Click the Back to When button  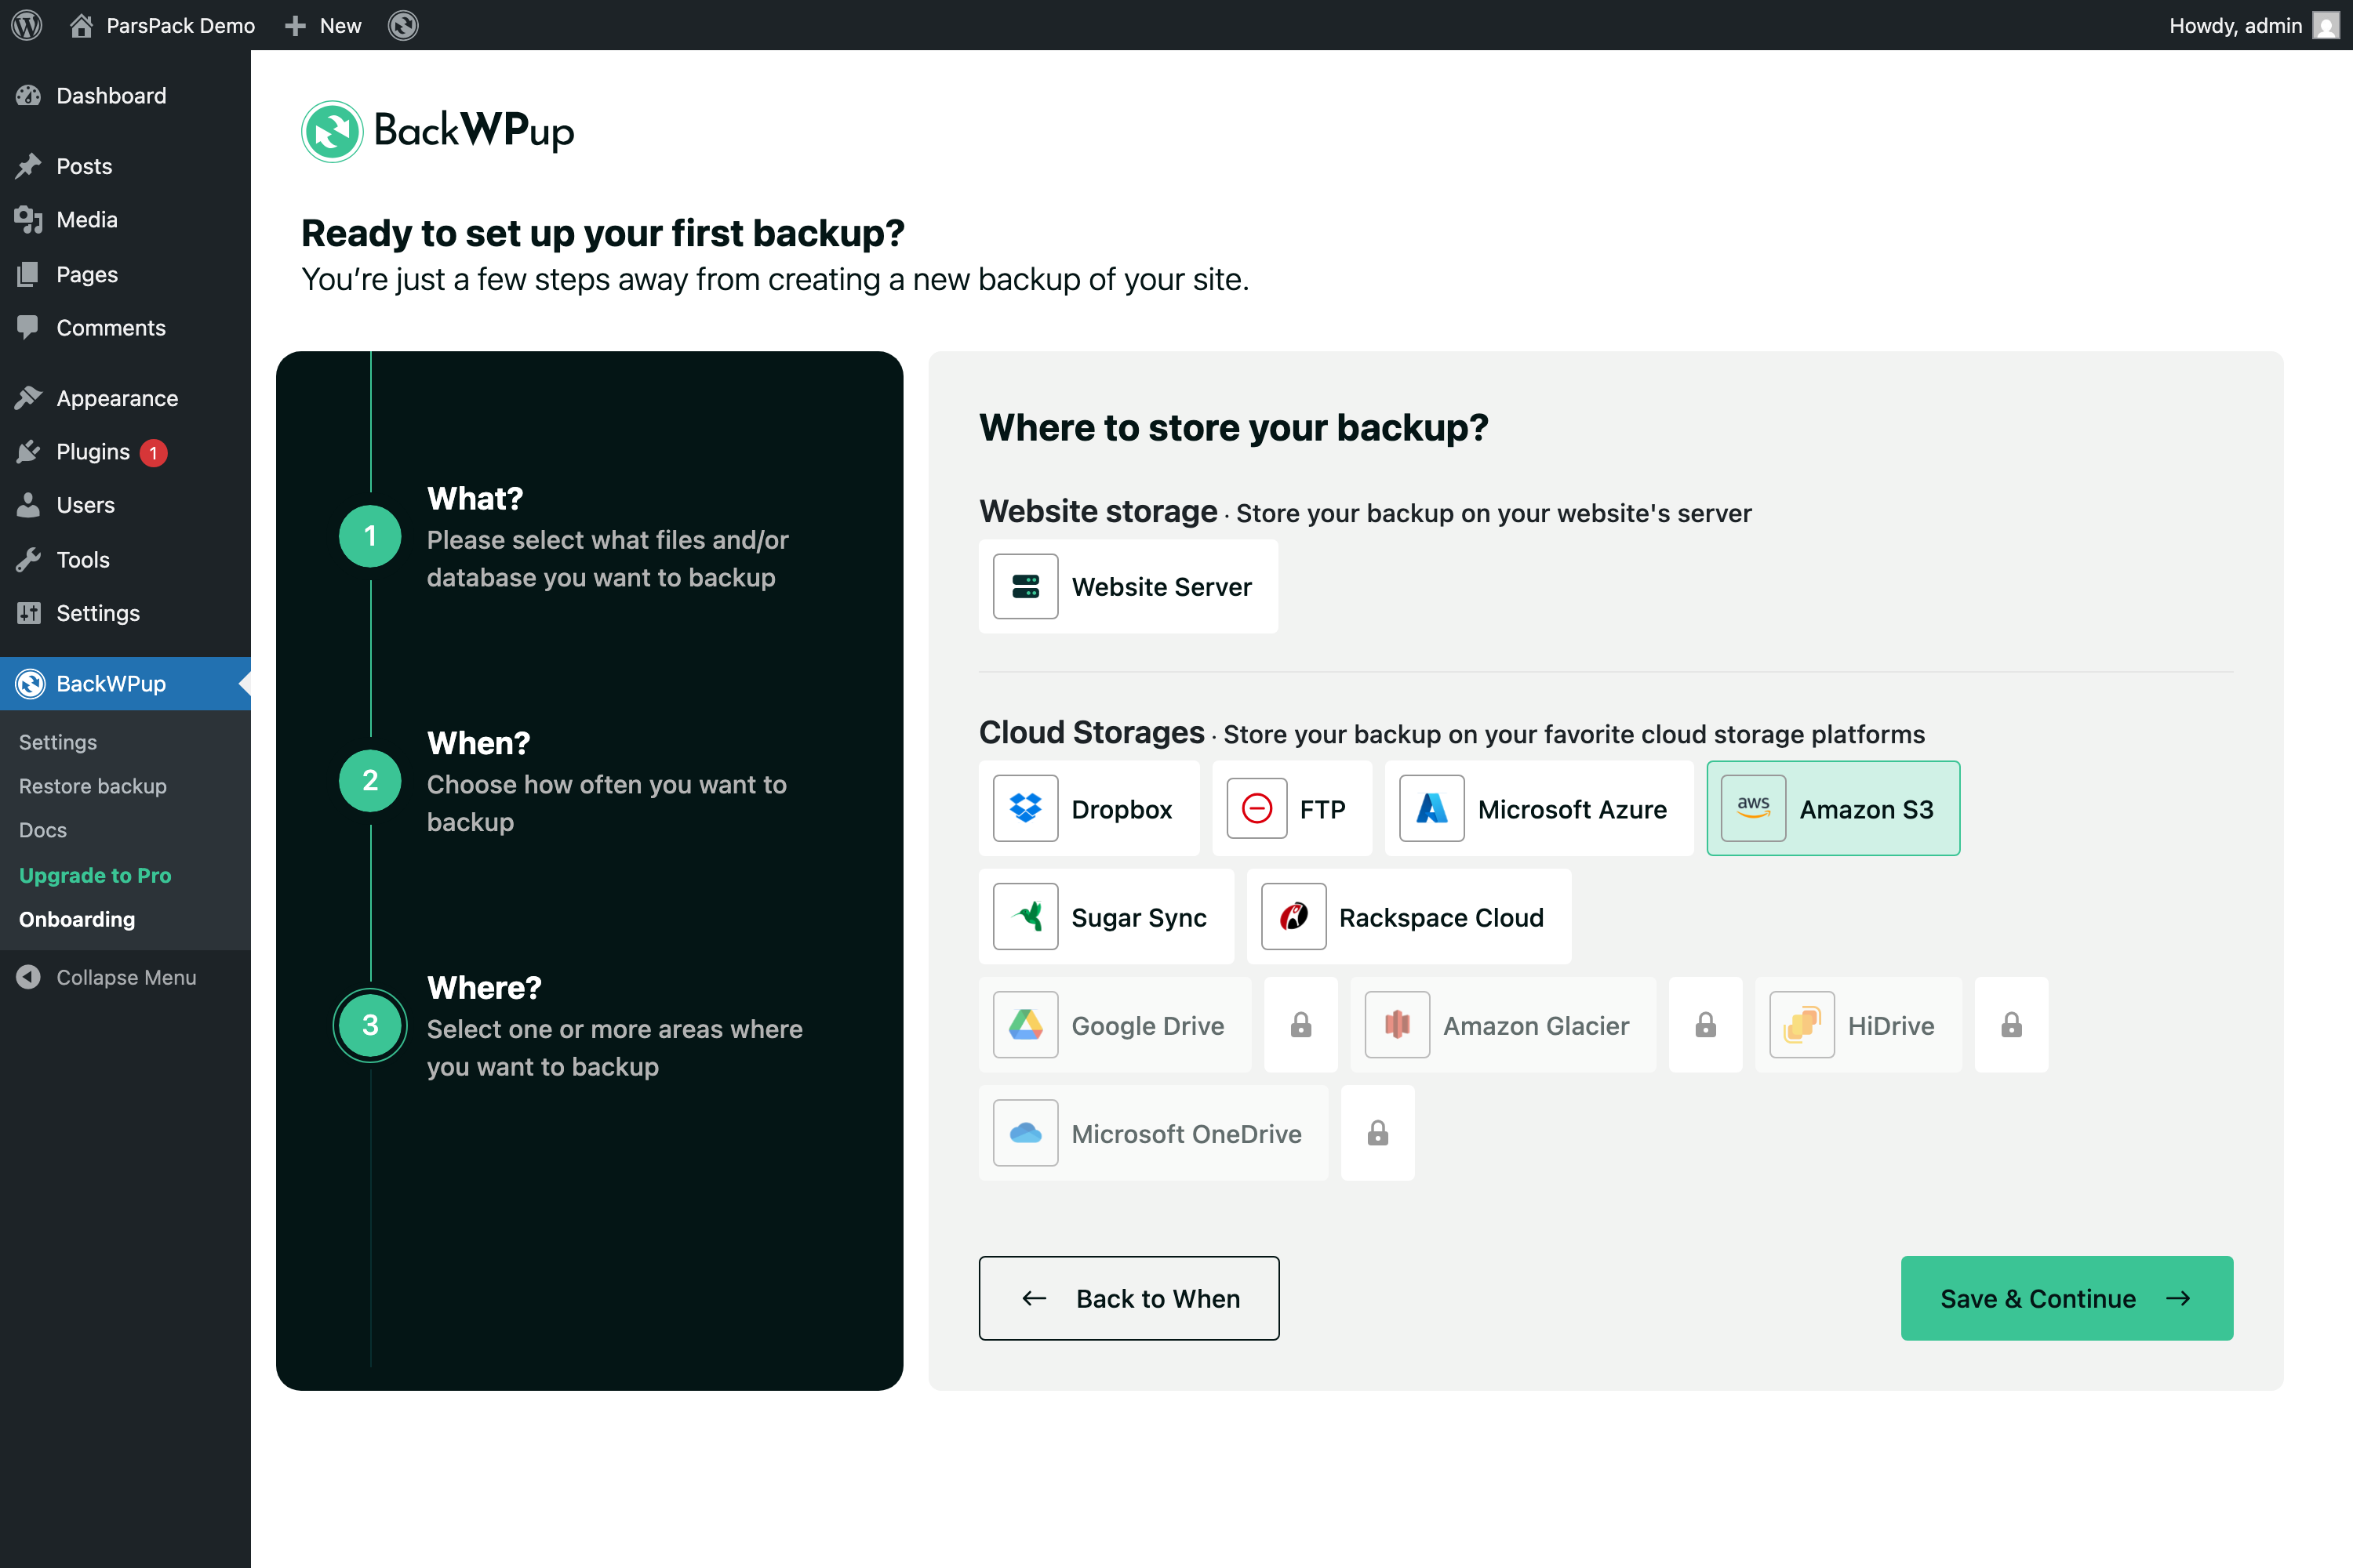pos(1129,1298)
